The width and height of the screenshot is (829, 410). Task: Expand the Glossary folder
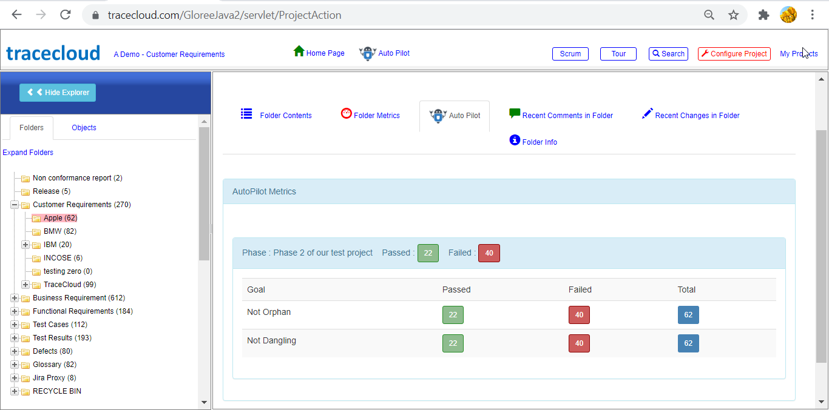(x=15, y=365)
